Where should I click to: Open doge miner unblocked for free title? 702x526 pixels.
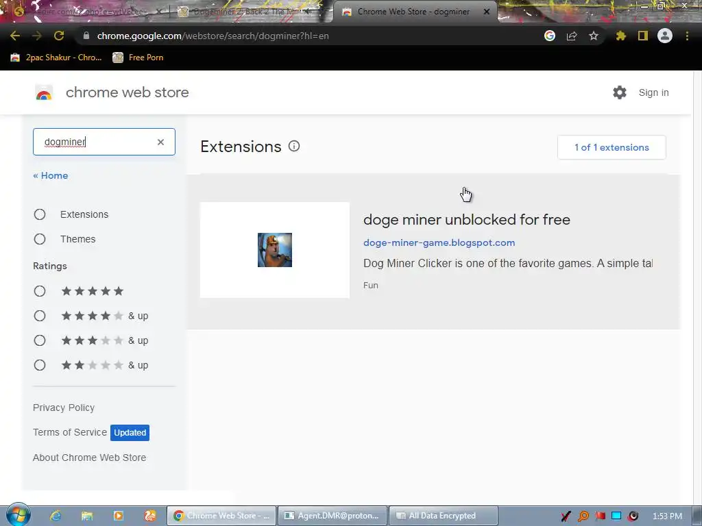click(x=466, y=220)
